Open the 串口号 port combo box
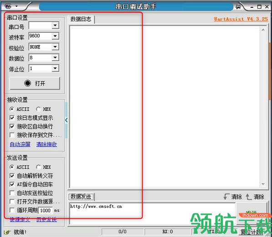This screenshot has width=272, height=237. tap(44, 26)
